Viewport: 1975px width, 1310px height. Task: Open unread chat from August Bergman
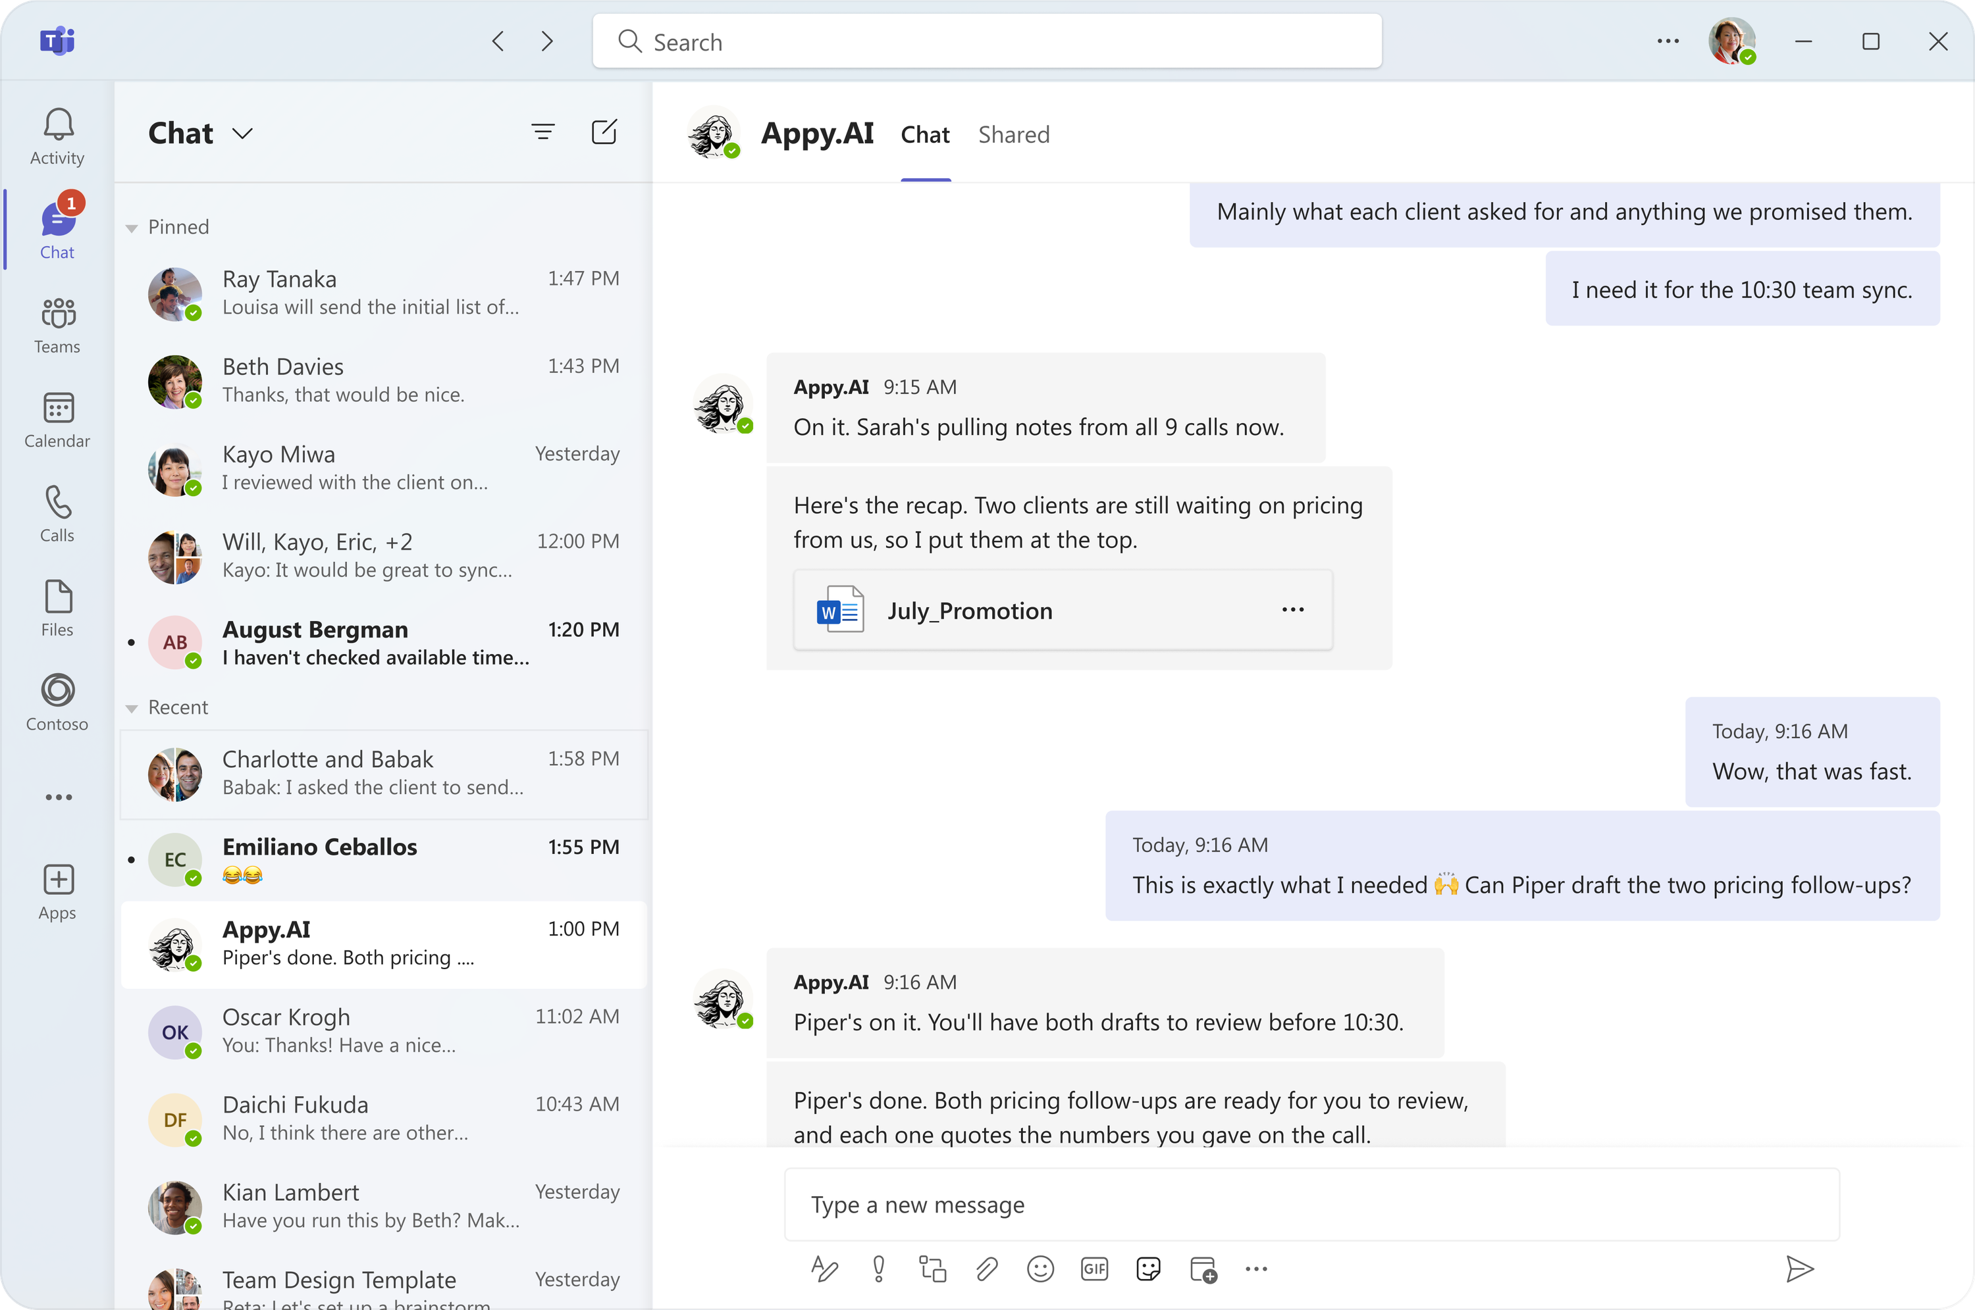click(384, 642)
